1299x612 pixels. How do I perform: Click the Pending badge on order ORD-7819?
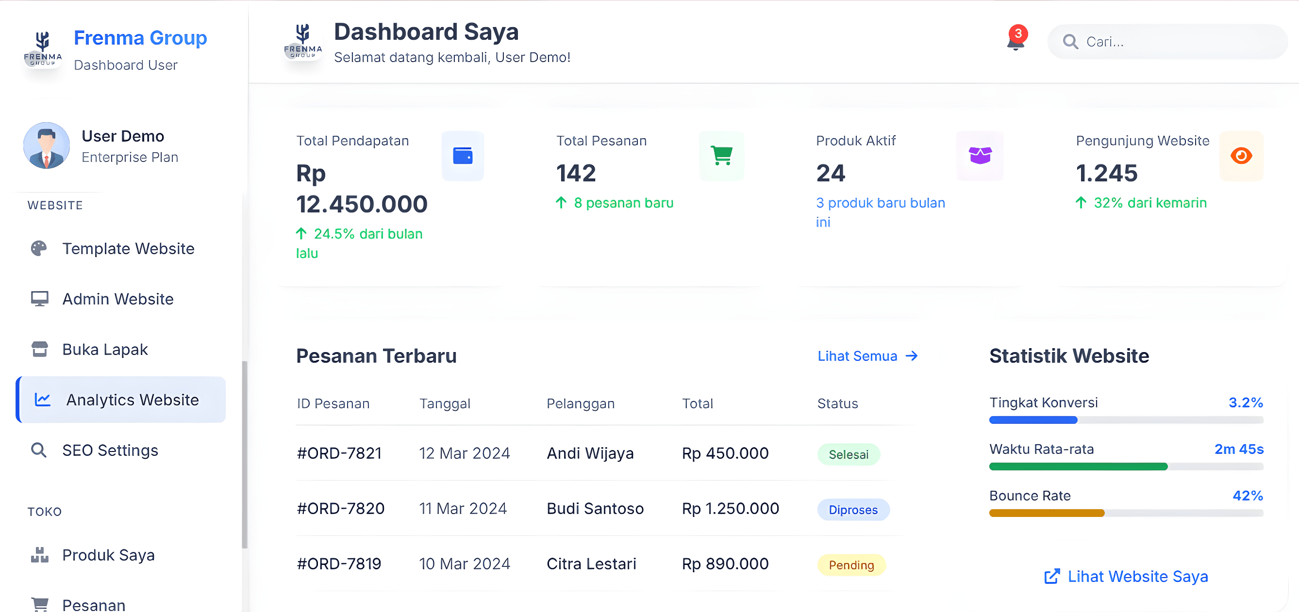click(x=851, y=564)
